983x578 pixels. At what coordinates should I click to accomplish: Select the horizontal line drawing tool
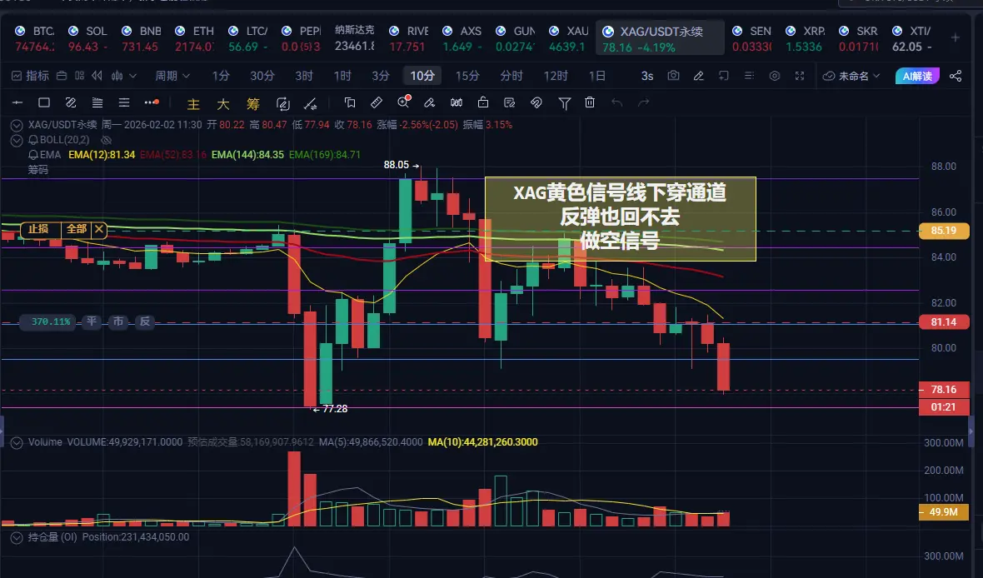(x=17, y=102)
